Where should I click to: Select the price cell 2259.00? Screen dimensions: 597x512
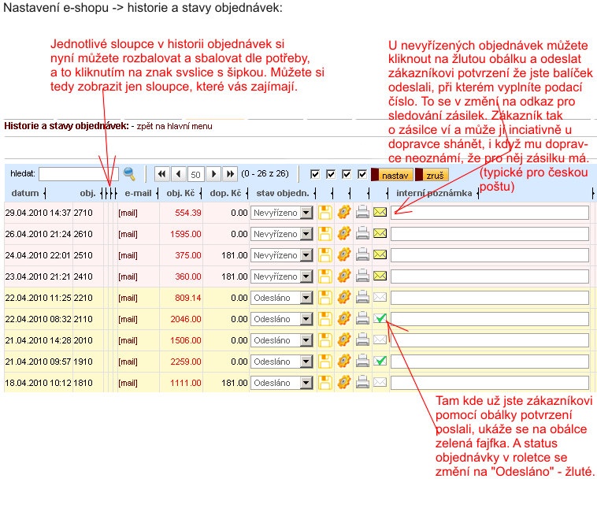point(186,362)
